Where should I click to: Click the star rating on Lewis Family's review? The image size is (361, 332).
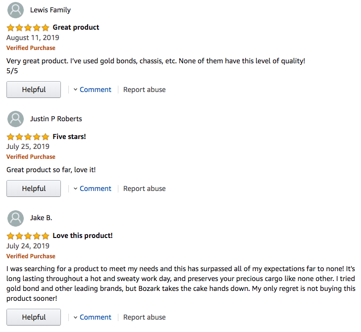click(28, 28)
